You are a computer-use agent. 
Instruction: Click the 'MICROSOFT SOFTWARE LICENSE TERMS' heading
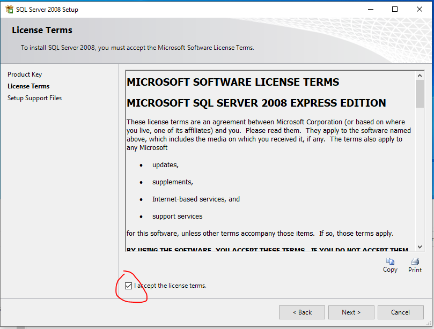[233, 82]
